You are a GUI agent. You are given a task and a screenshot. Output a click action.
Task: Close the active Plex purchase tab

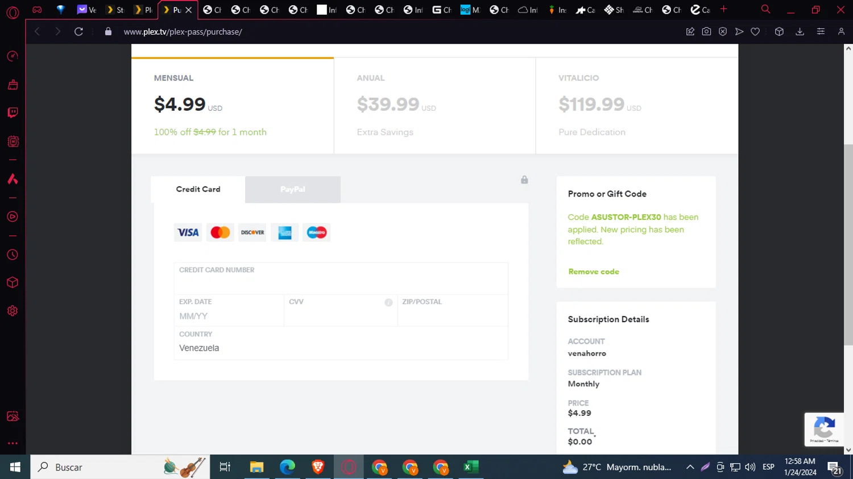(189, 10)
